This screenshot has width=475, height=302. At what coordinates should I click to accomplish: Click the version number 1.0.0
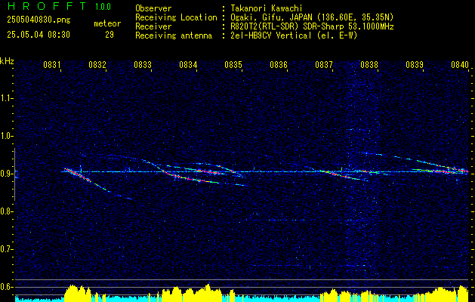click(103, 7)
